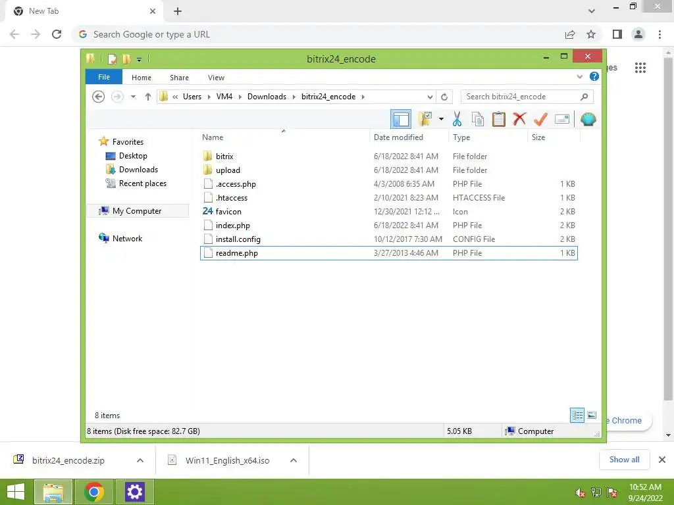The height and width of the screenshot is (505, 674).
Task: Select the .access.php file
Action: [389, 184]
